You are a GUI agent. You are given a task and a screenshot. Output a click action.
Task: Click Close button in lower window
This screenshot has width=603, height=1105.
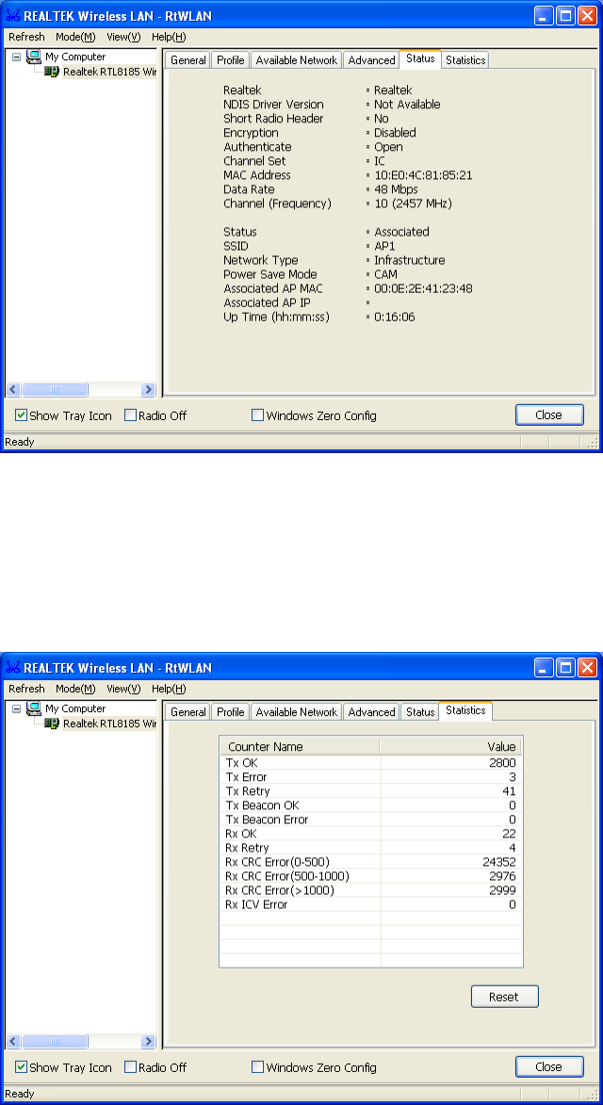coord(549,1067)
